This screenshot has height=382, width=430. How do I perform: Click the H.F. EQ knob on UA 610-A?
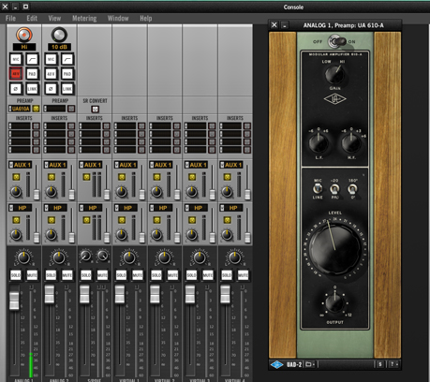(x=351, y=142)
